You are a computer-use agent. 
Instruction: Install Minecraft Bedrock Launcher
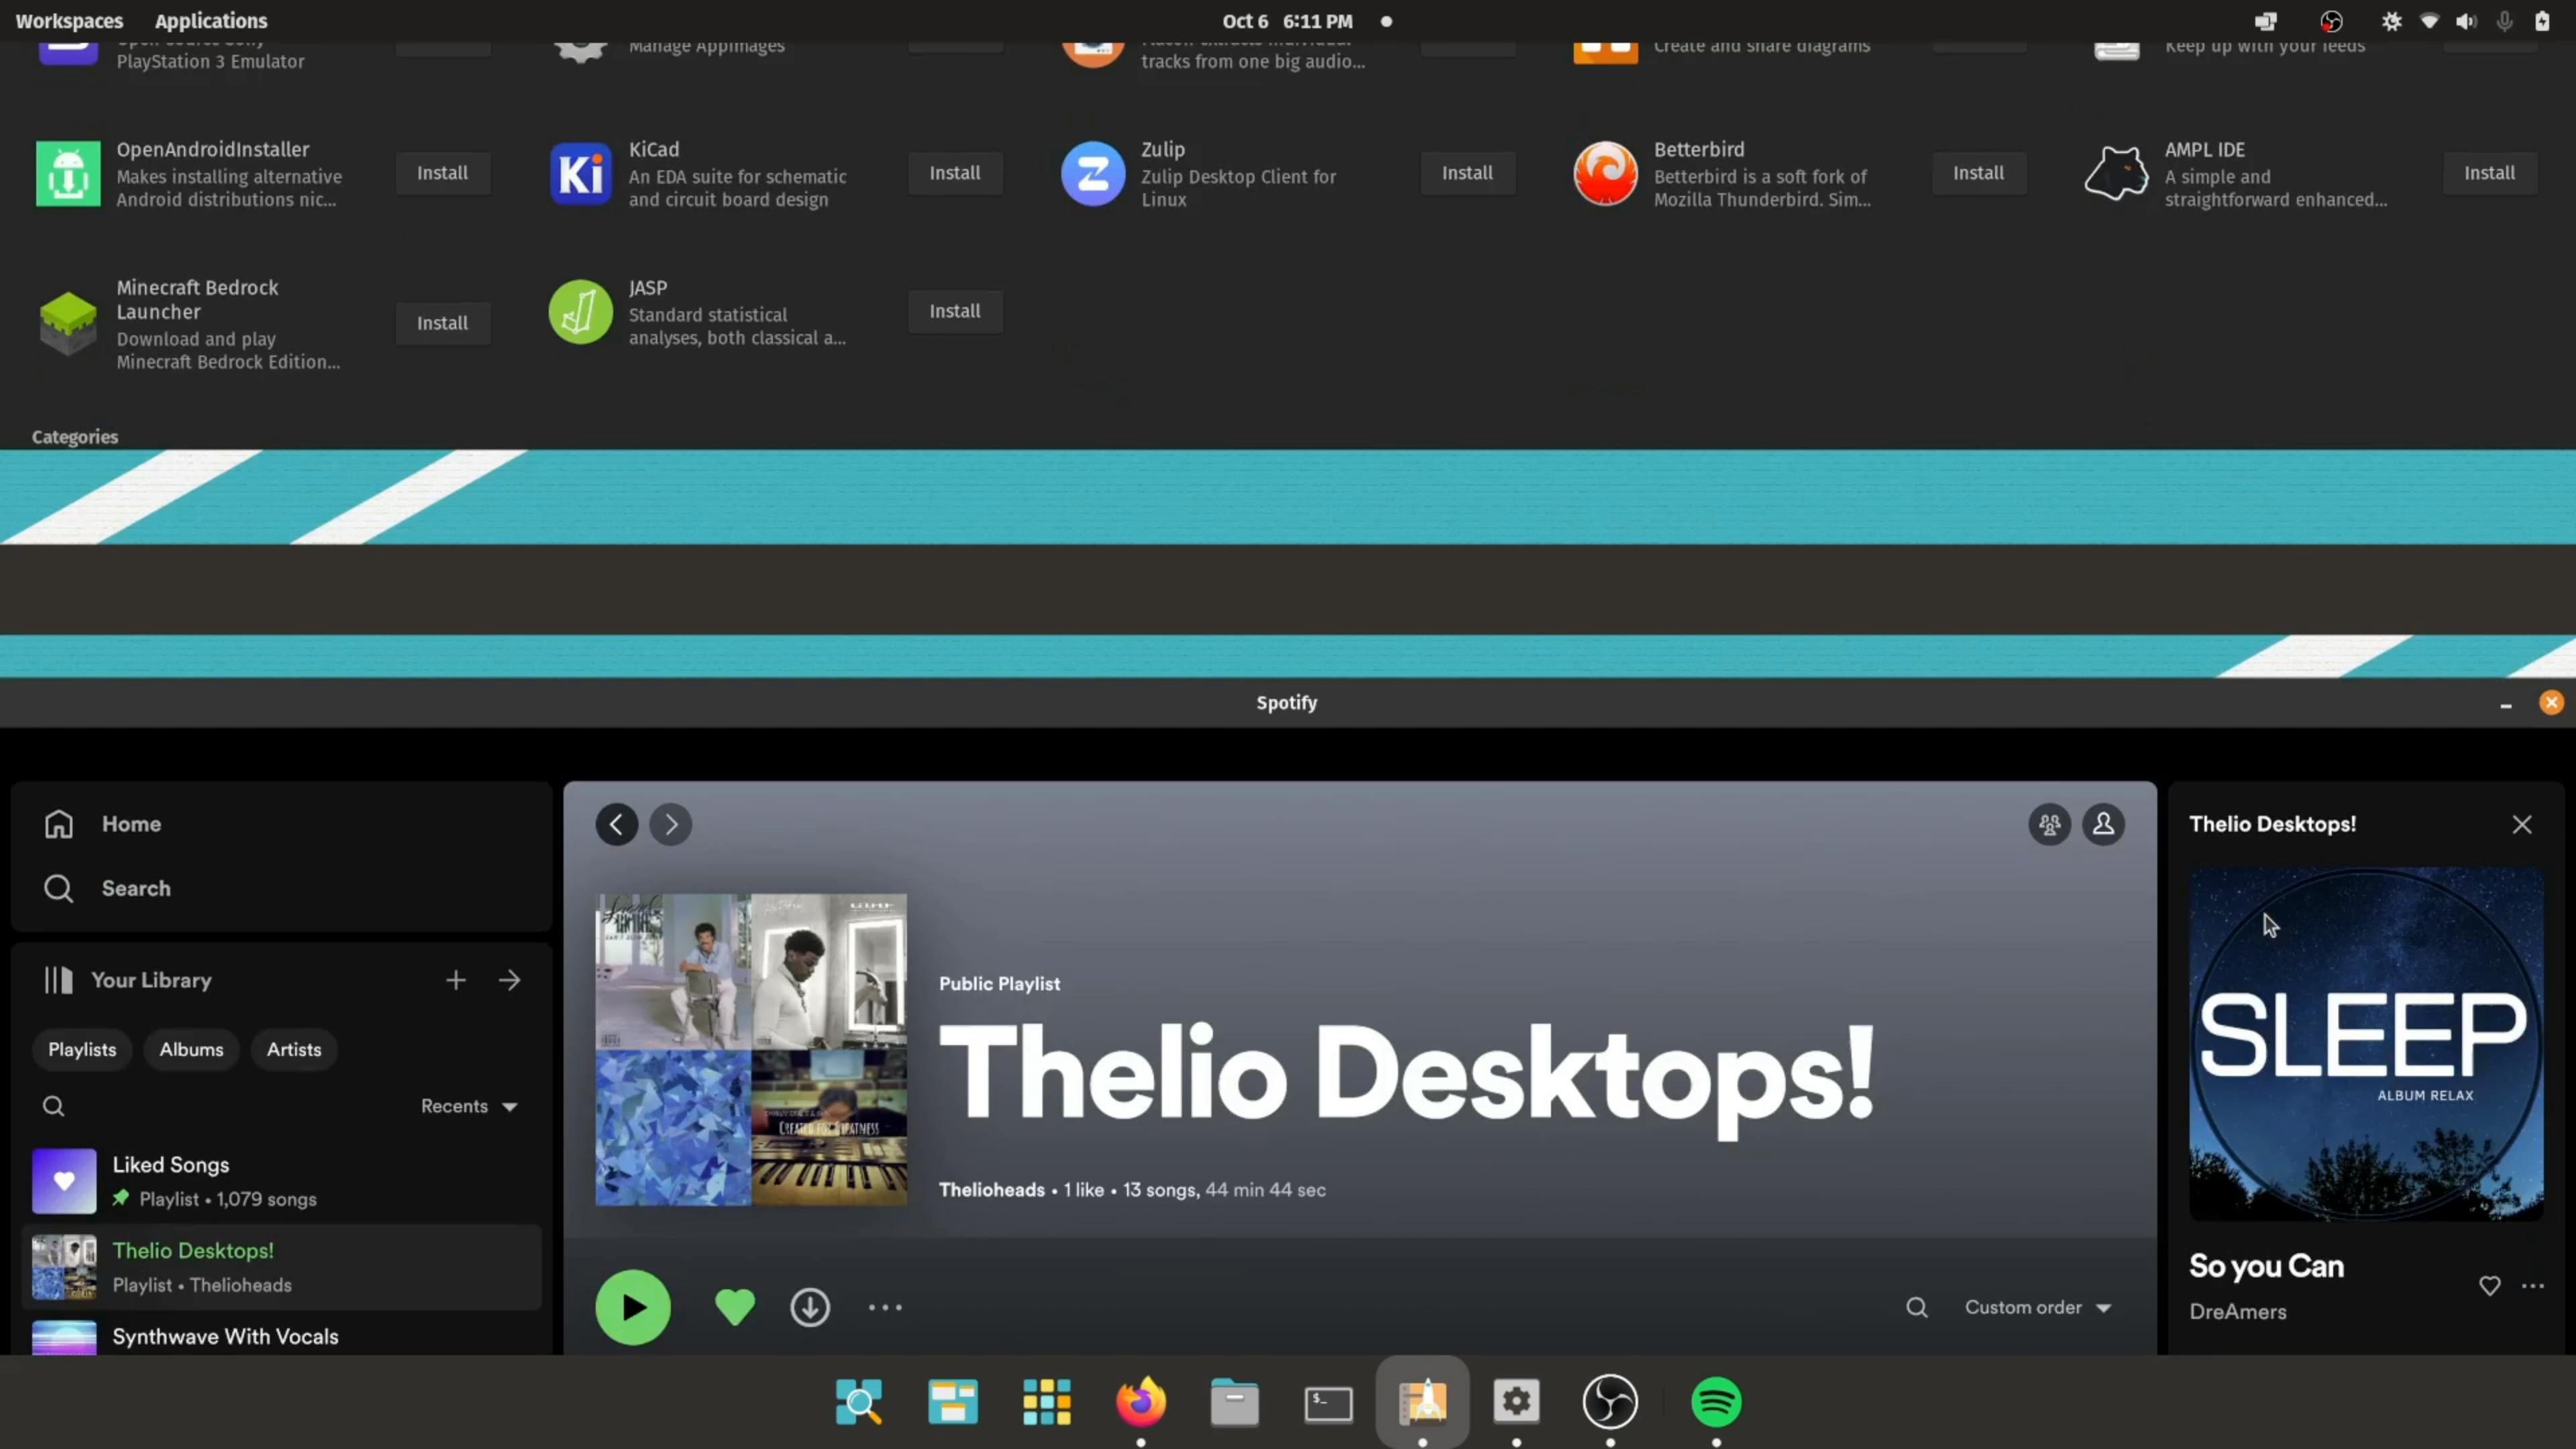point(442,323)
